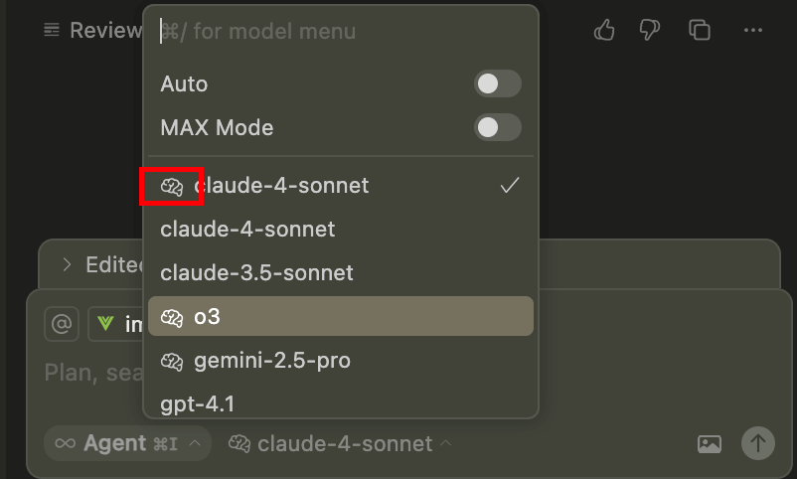797x479 pixels.
Task: Open the Agent mode dropdown
Action: (x=127, y=444)
